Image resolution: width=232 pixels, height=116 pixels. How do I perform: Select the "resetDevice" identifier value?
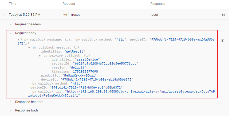tap(87, 59)
